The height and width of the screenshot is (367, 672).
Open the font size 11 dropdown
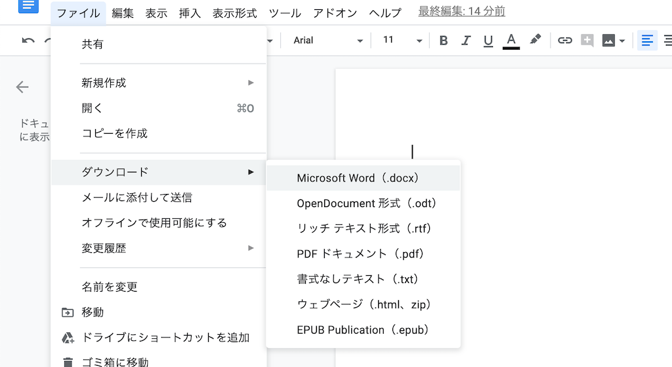[402, 41]
